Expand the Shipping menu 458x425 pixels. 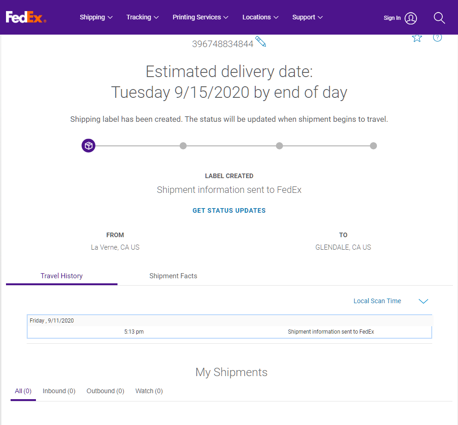point(96,18)
